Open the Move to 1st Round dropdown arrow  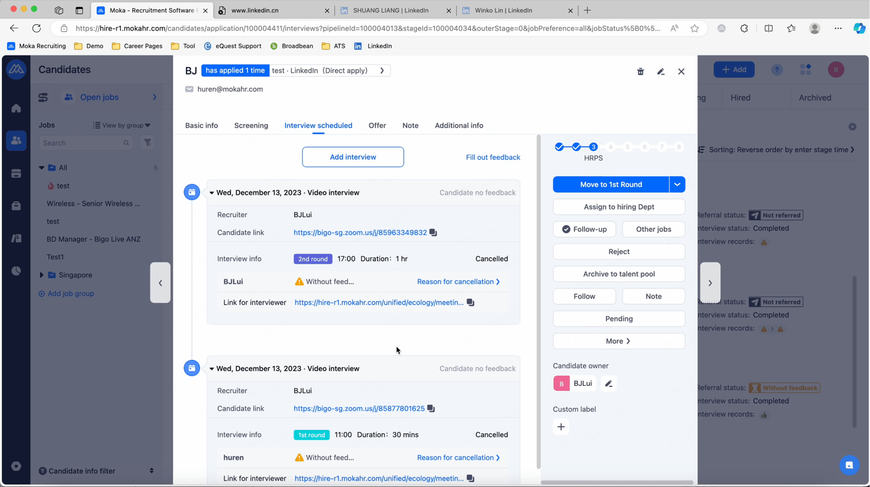[x=677, y=185]
